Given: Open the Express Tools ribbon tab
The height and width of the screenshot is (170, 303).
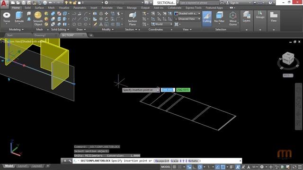Looking at the screenshot, I should click(x=194, y=8).
